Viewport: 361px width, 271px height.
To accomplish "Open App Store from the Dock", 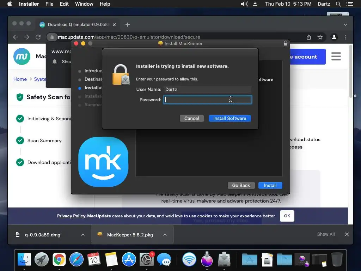I will coord(129,259).
